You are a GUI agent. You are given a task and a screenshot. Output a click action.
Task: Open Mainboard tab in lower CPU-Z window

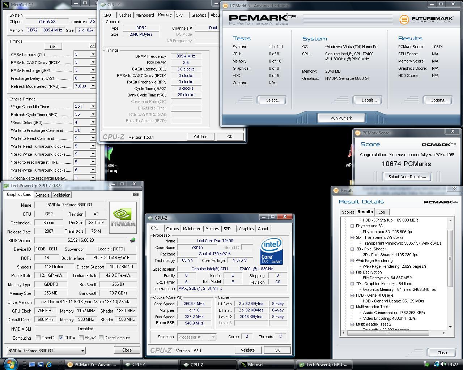coord(192,229)
